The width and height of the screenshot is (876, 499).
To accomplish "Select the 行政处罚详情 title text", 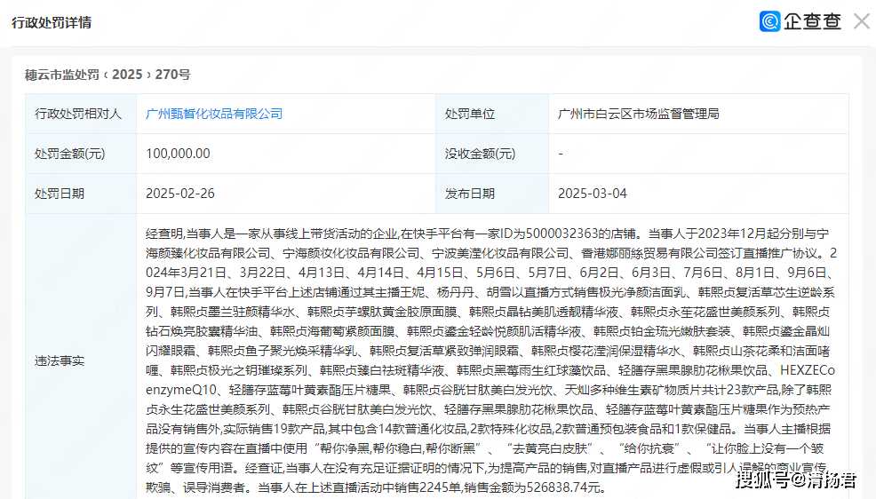I will [x=52, y=23].
